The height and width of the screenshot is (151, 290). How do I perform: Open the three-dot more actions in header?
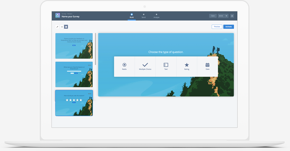click(x=221, y=16)
